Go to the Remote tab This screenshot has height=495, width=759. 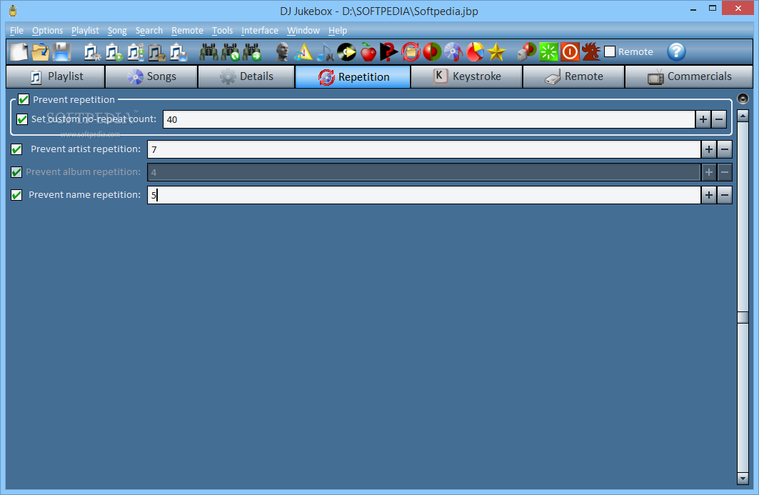pyautogui.click(x=573, y=76)
